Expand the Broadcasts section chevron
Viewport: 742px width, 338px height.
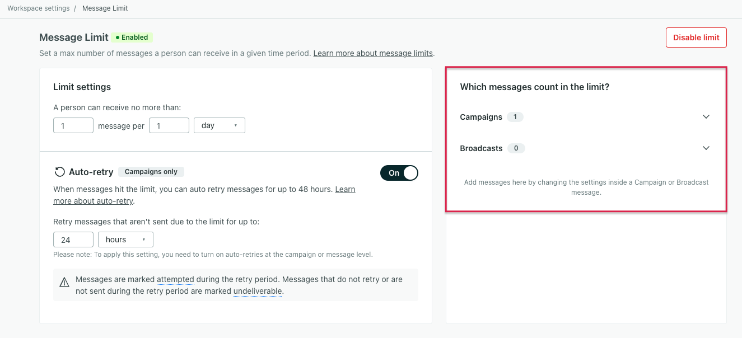[x=706, y=148]
